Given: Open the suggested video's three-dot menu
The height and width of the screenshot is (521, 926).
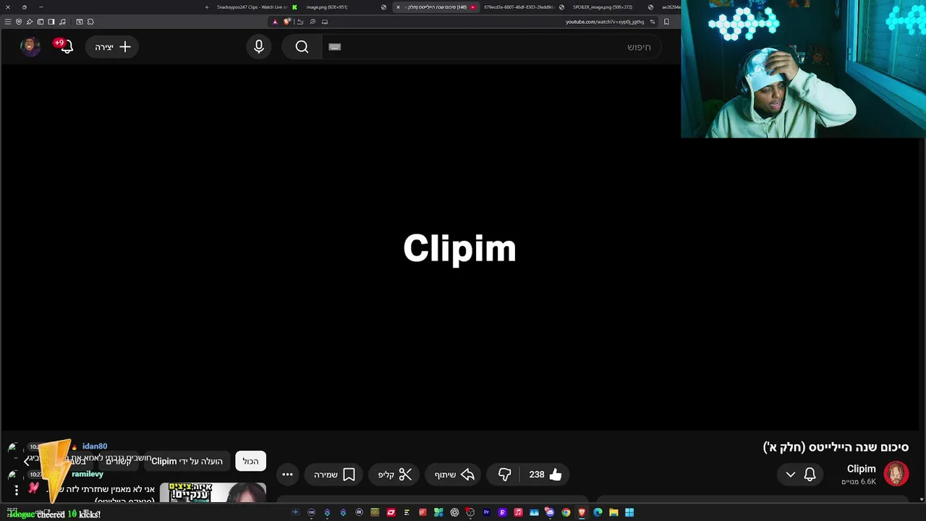Looking at the screenshot, I should pos(16,491).
